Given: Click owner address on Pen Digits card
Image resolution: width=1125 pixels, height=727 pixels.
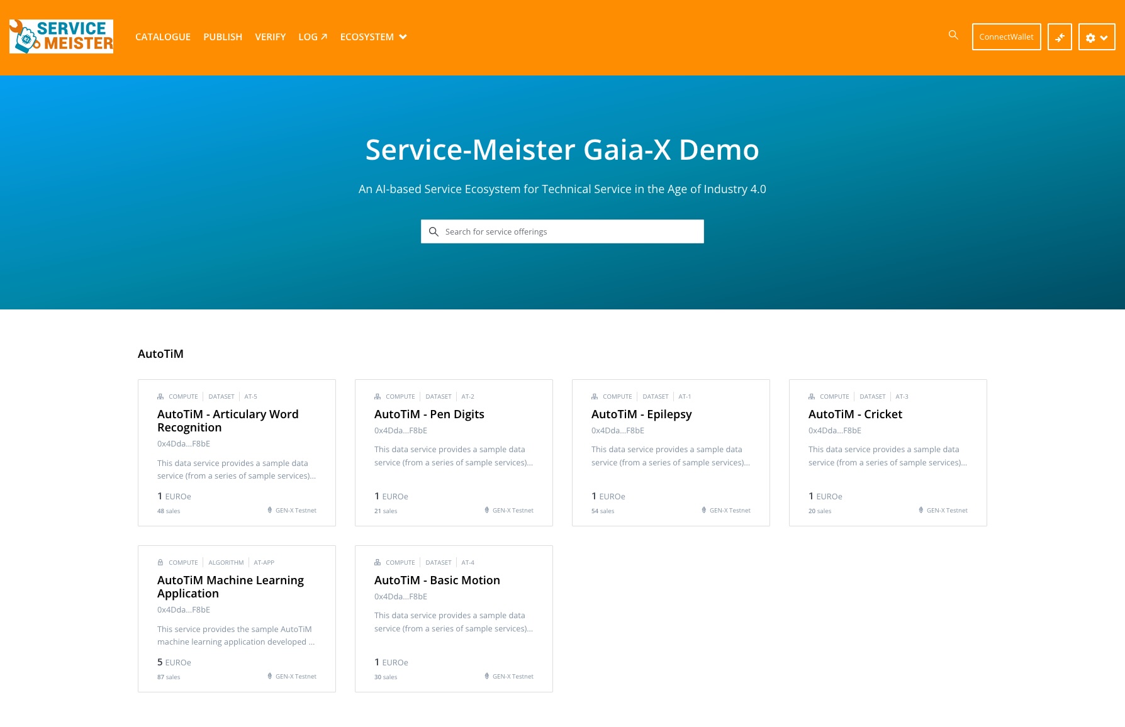Looking at the screenshot, I should click(x=401, y=431).
